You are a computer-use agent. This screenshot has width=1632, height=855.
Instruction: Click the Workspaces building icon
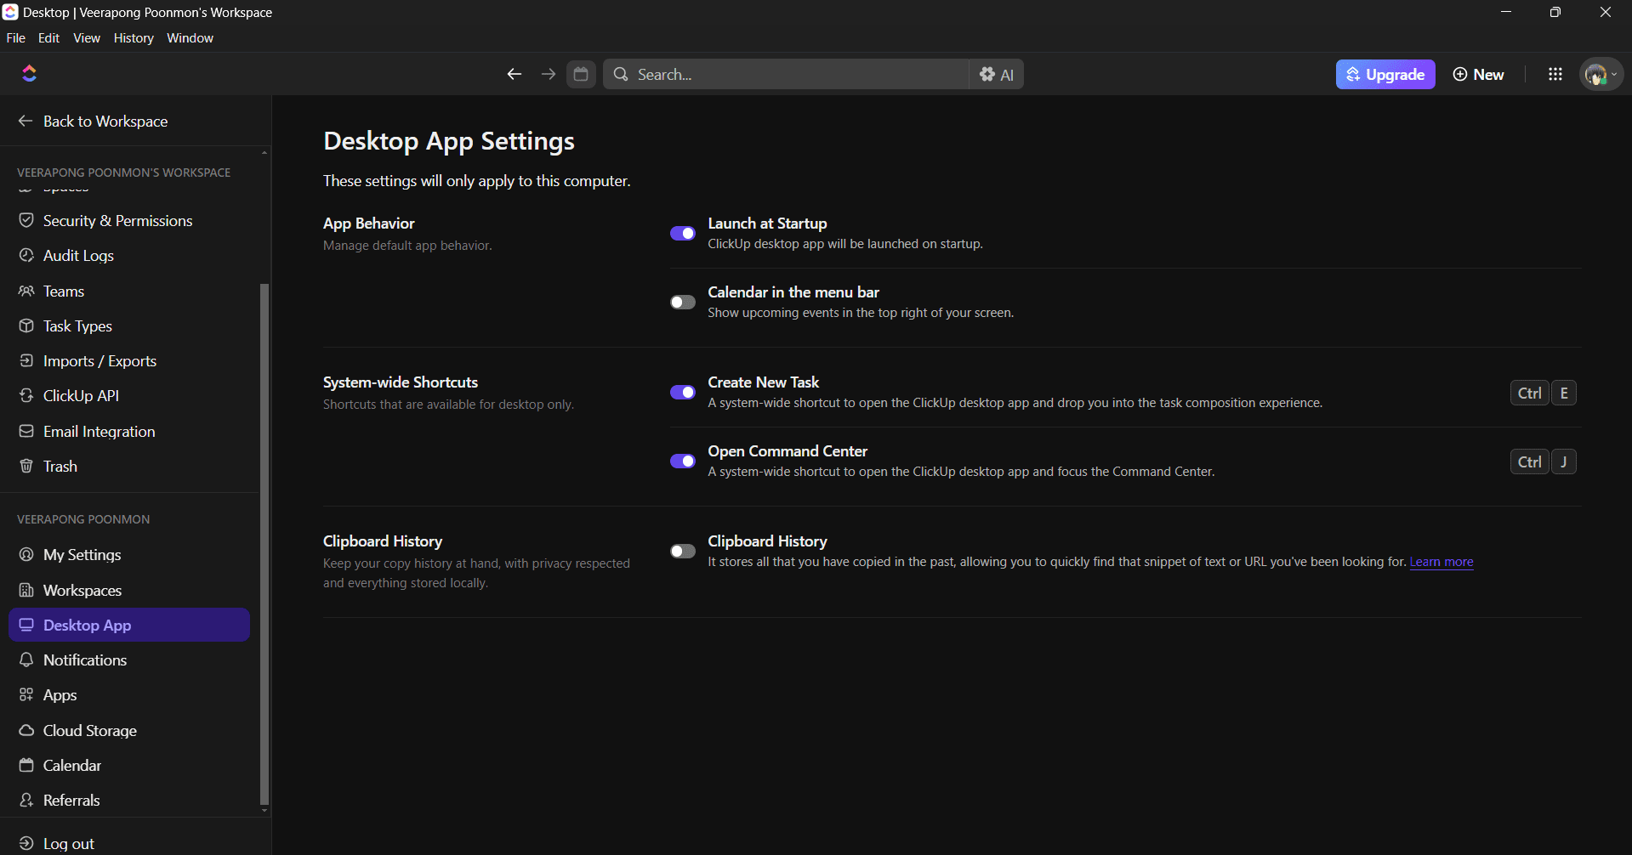pyautogui.click(x=26, y=590)
